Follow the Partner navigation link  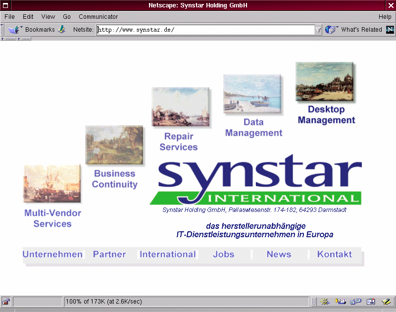109,254
